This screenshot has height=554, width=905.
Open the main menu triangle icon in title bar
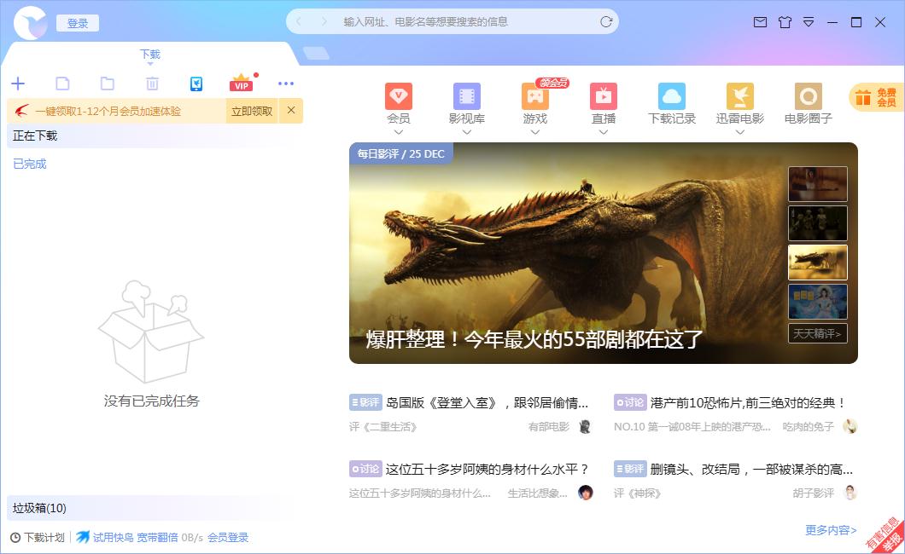[809, 22]
